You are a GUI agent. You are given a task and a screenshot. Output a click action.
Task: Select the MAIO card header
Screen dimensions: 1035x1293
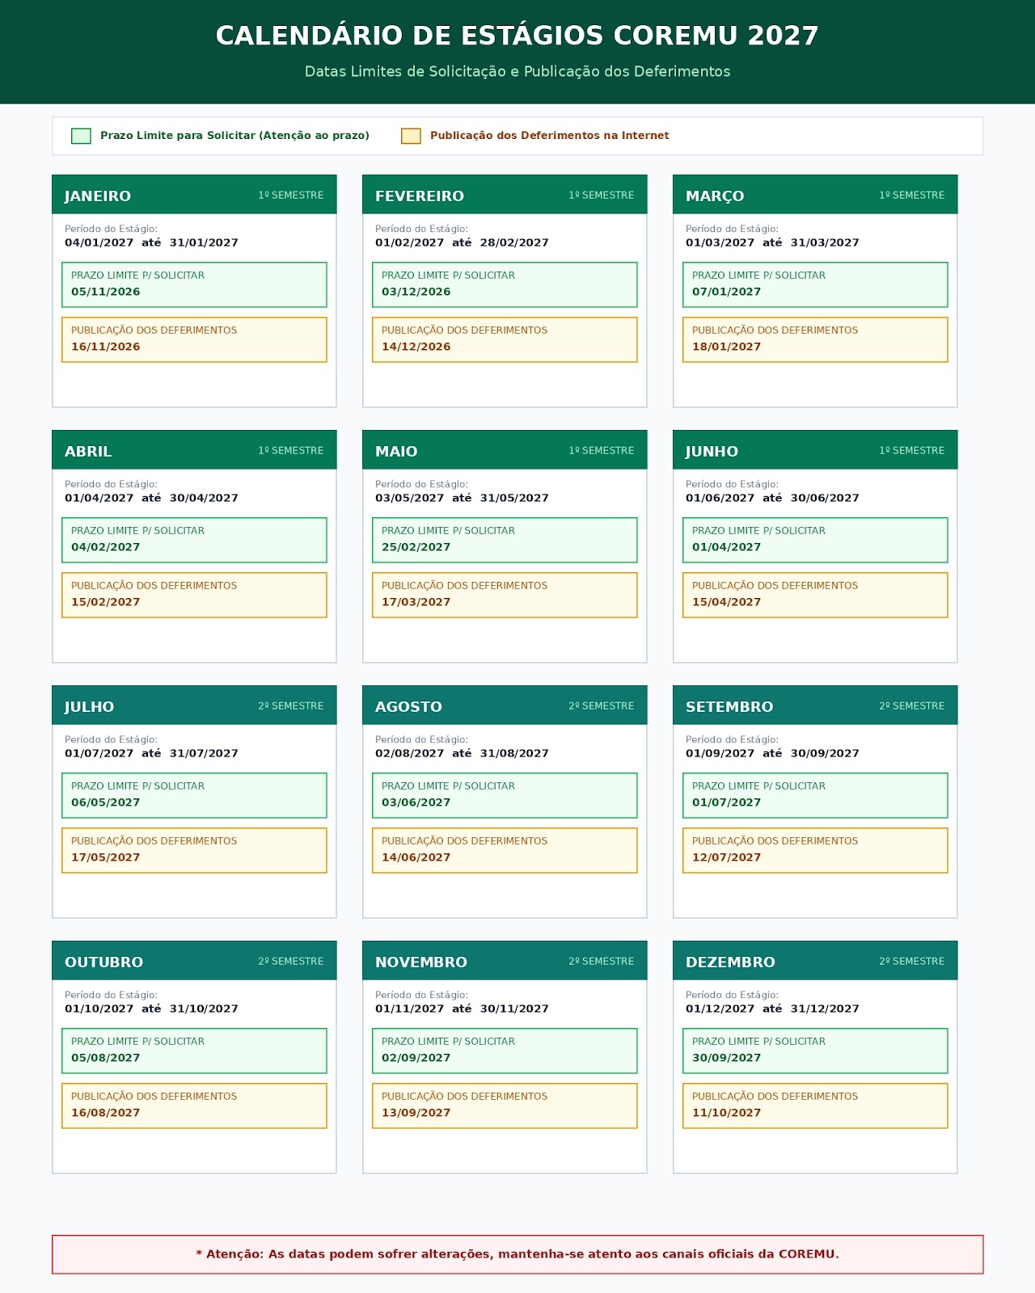505,450
